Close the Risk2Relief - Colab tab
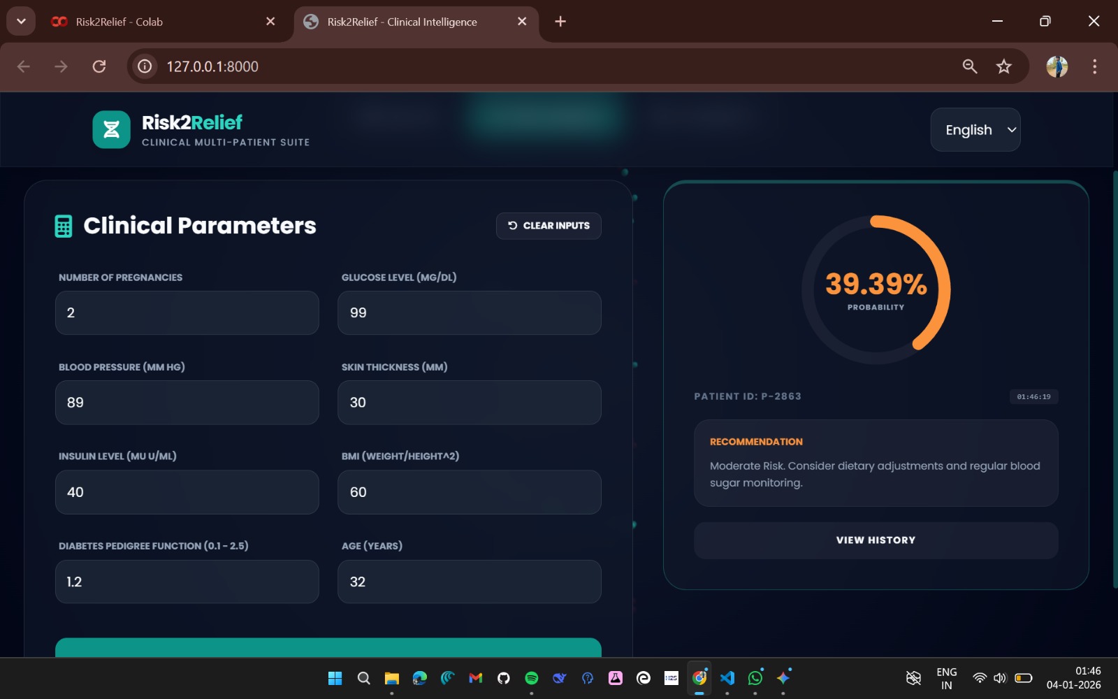The width and height of the screenshot is (1118, 699). tap(270, 22)
